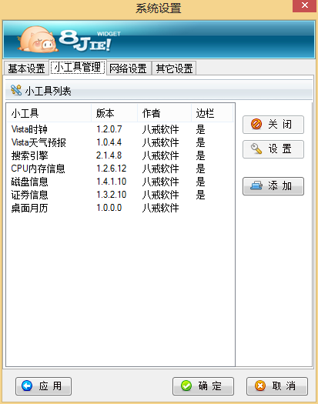
Task: Click version 1.0.4.4 cell
Action: click(x=109, y=142)
